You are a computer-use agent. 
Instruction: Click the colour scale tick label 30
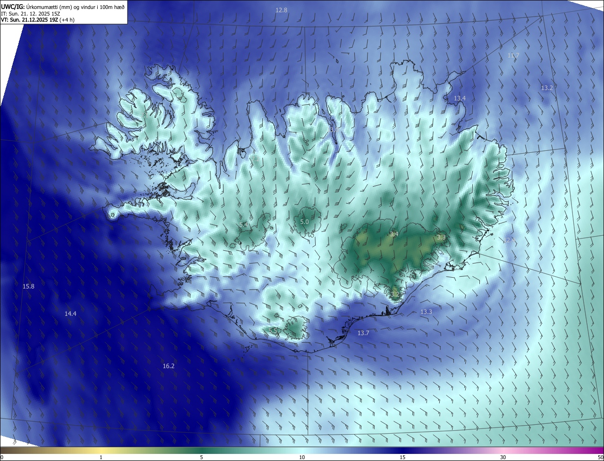click(503, 457)
